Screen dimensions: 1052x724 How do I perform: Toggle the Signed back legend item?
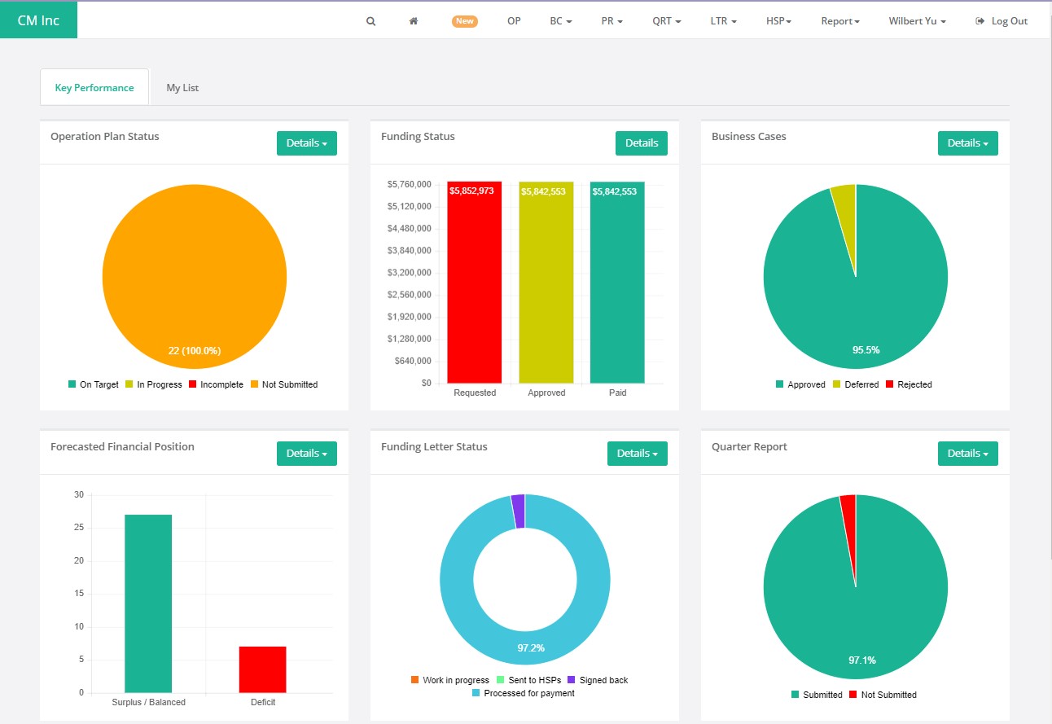598,680
